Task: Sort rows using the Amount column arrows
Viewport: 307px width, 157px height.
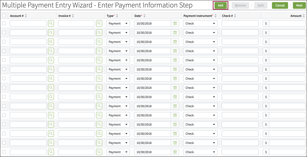Action: tap(304, 16)
